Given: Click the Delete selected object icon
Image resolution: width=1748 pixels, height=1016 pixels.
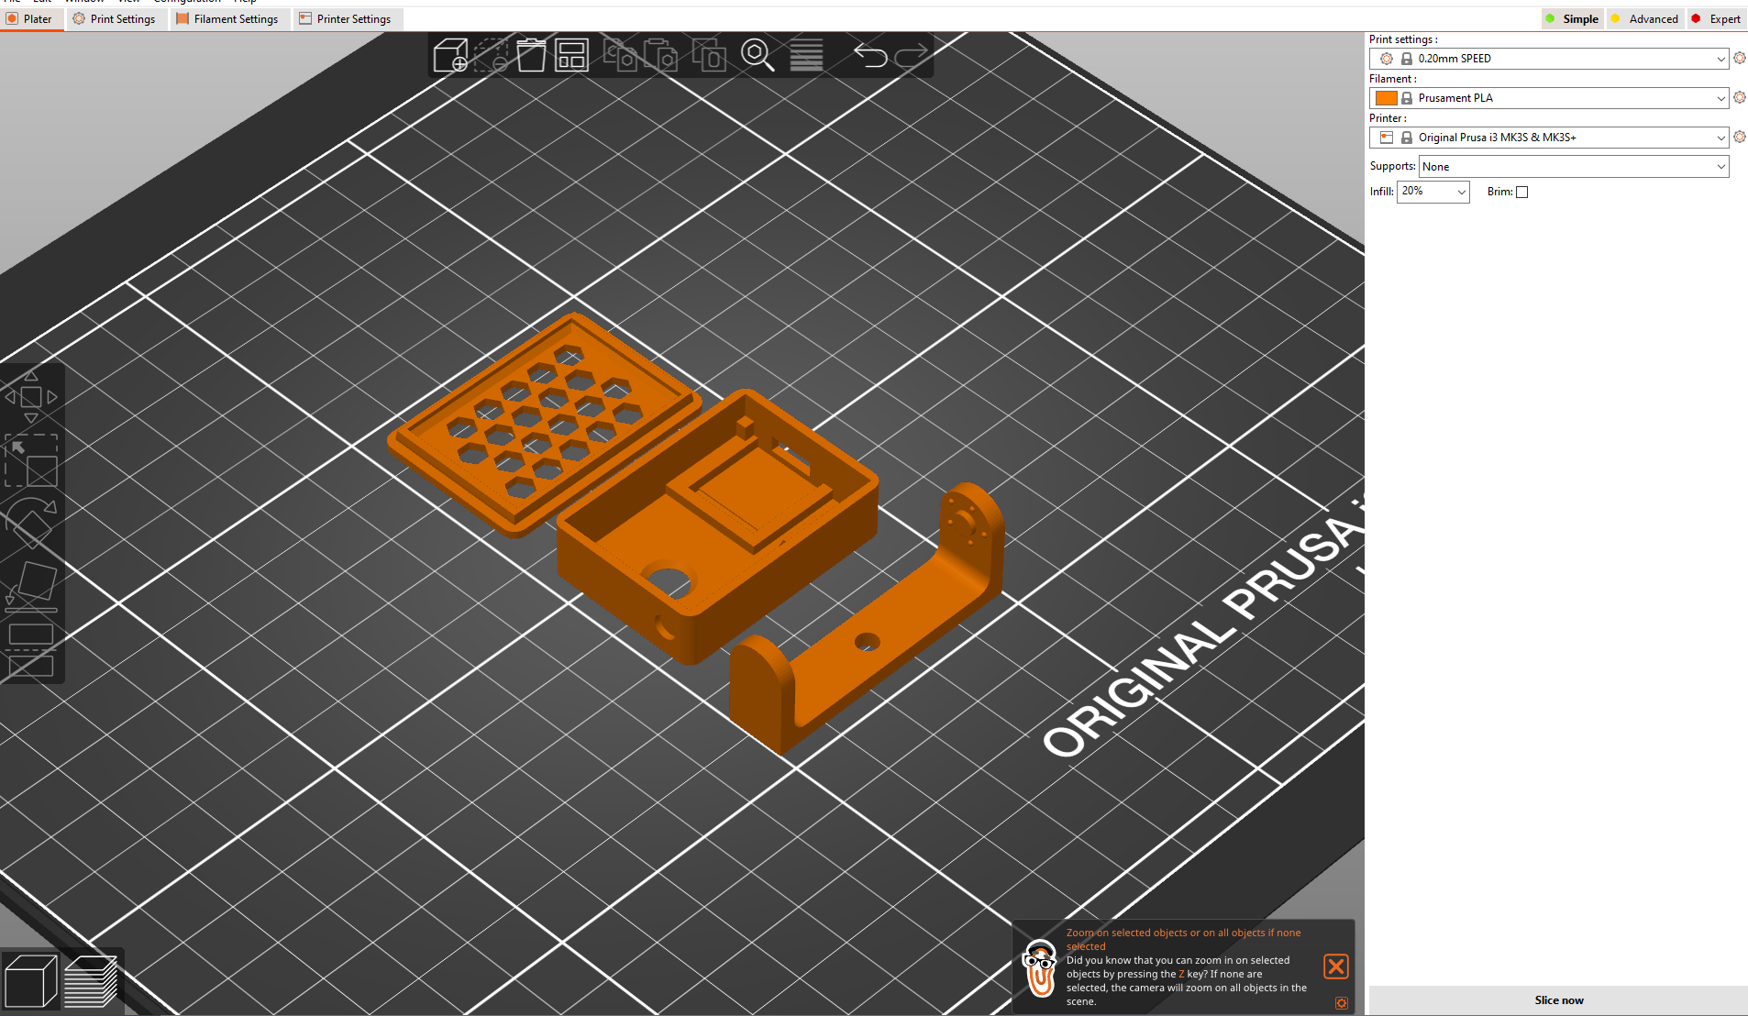Looking at the screenshot, I should click(492, 55).
